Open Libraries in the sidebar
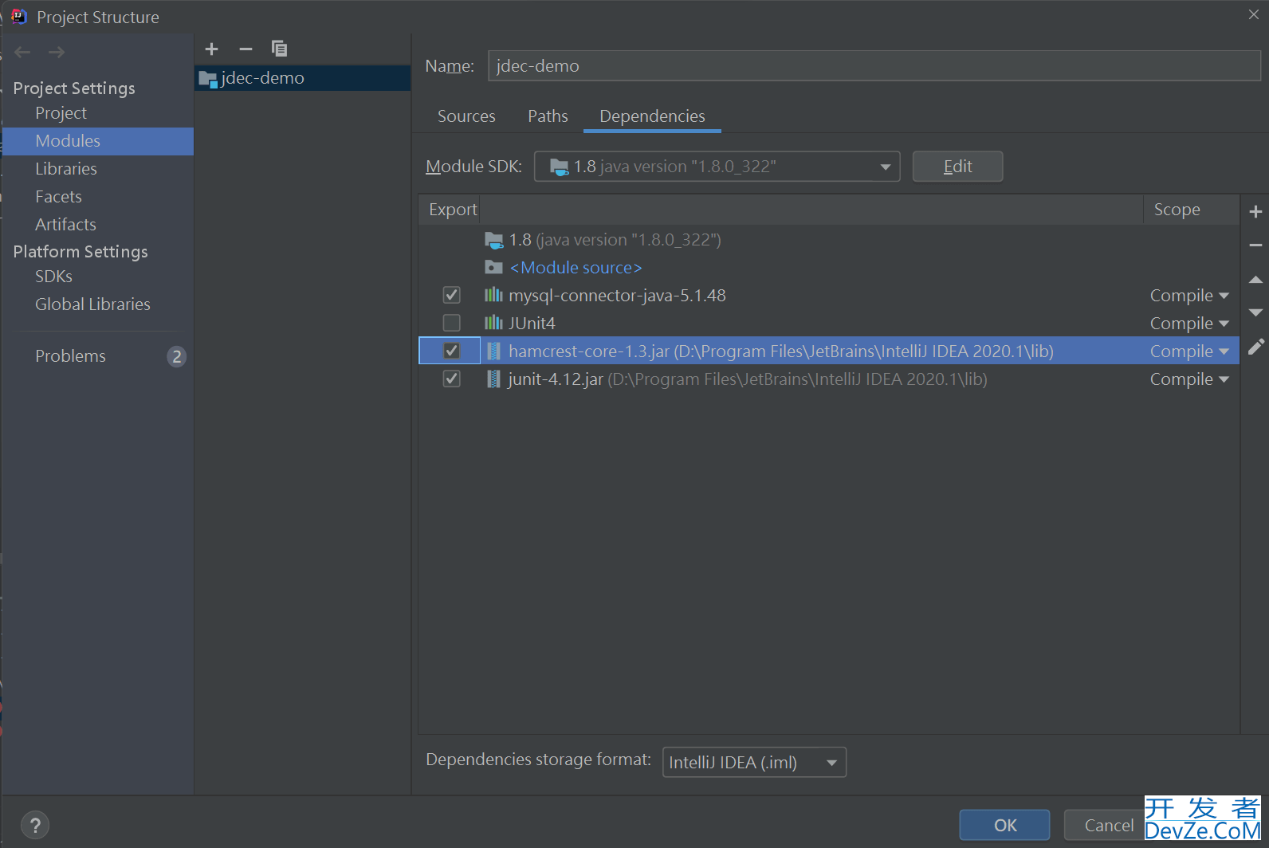Viewport: 1269px width, 848px height. pos(66,169)
